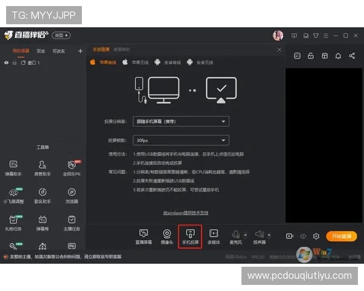Open the 房管助手 tool
Screen dimensions: 364x291
(42, 168)
